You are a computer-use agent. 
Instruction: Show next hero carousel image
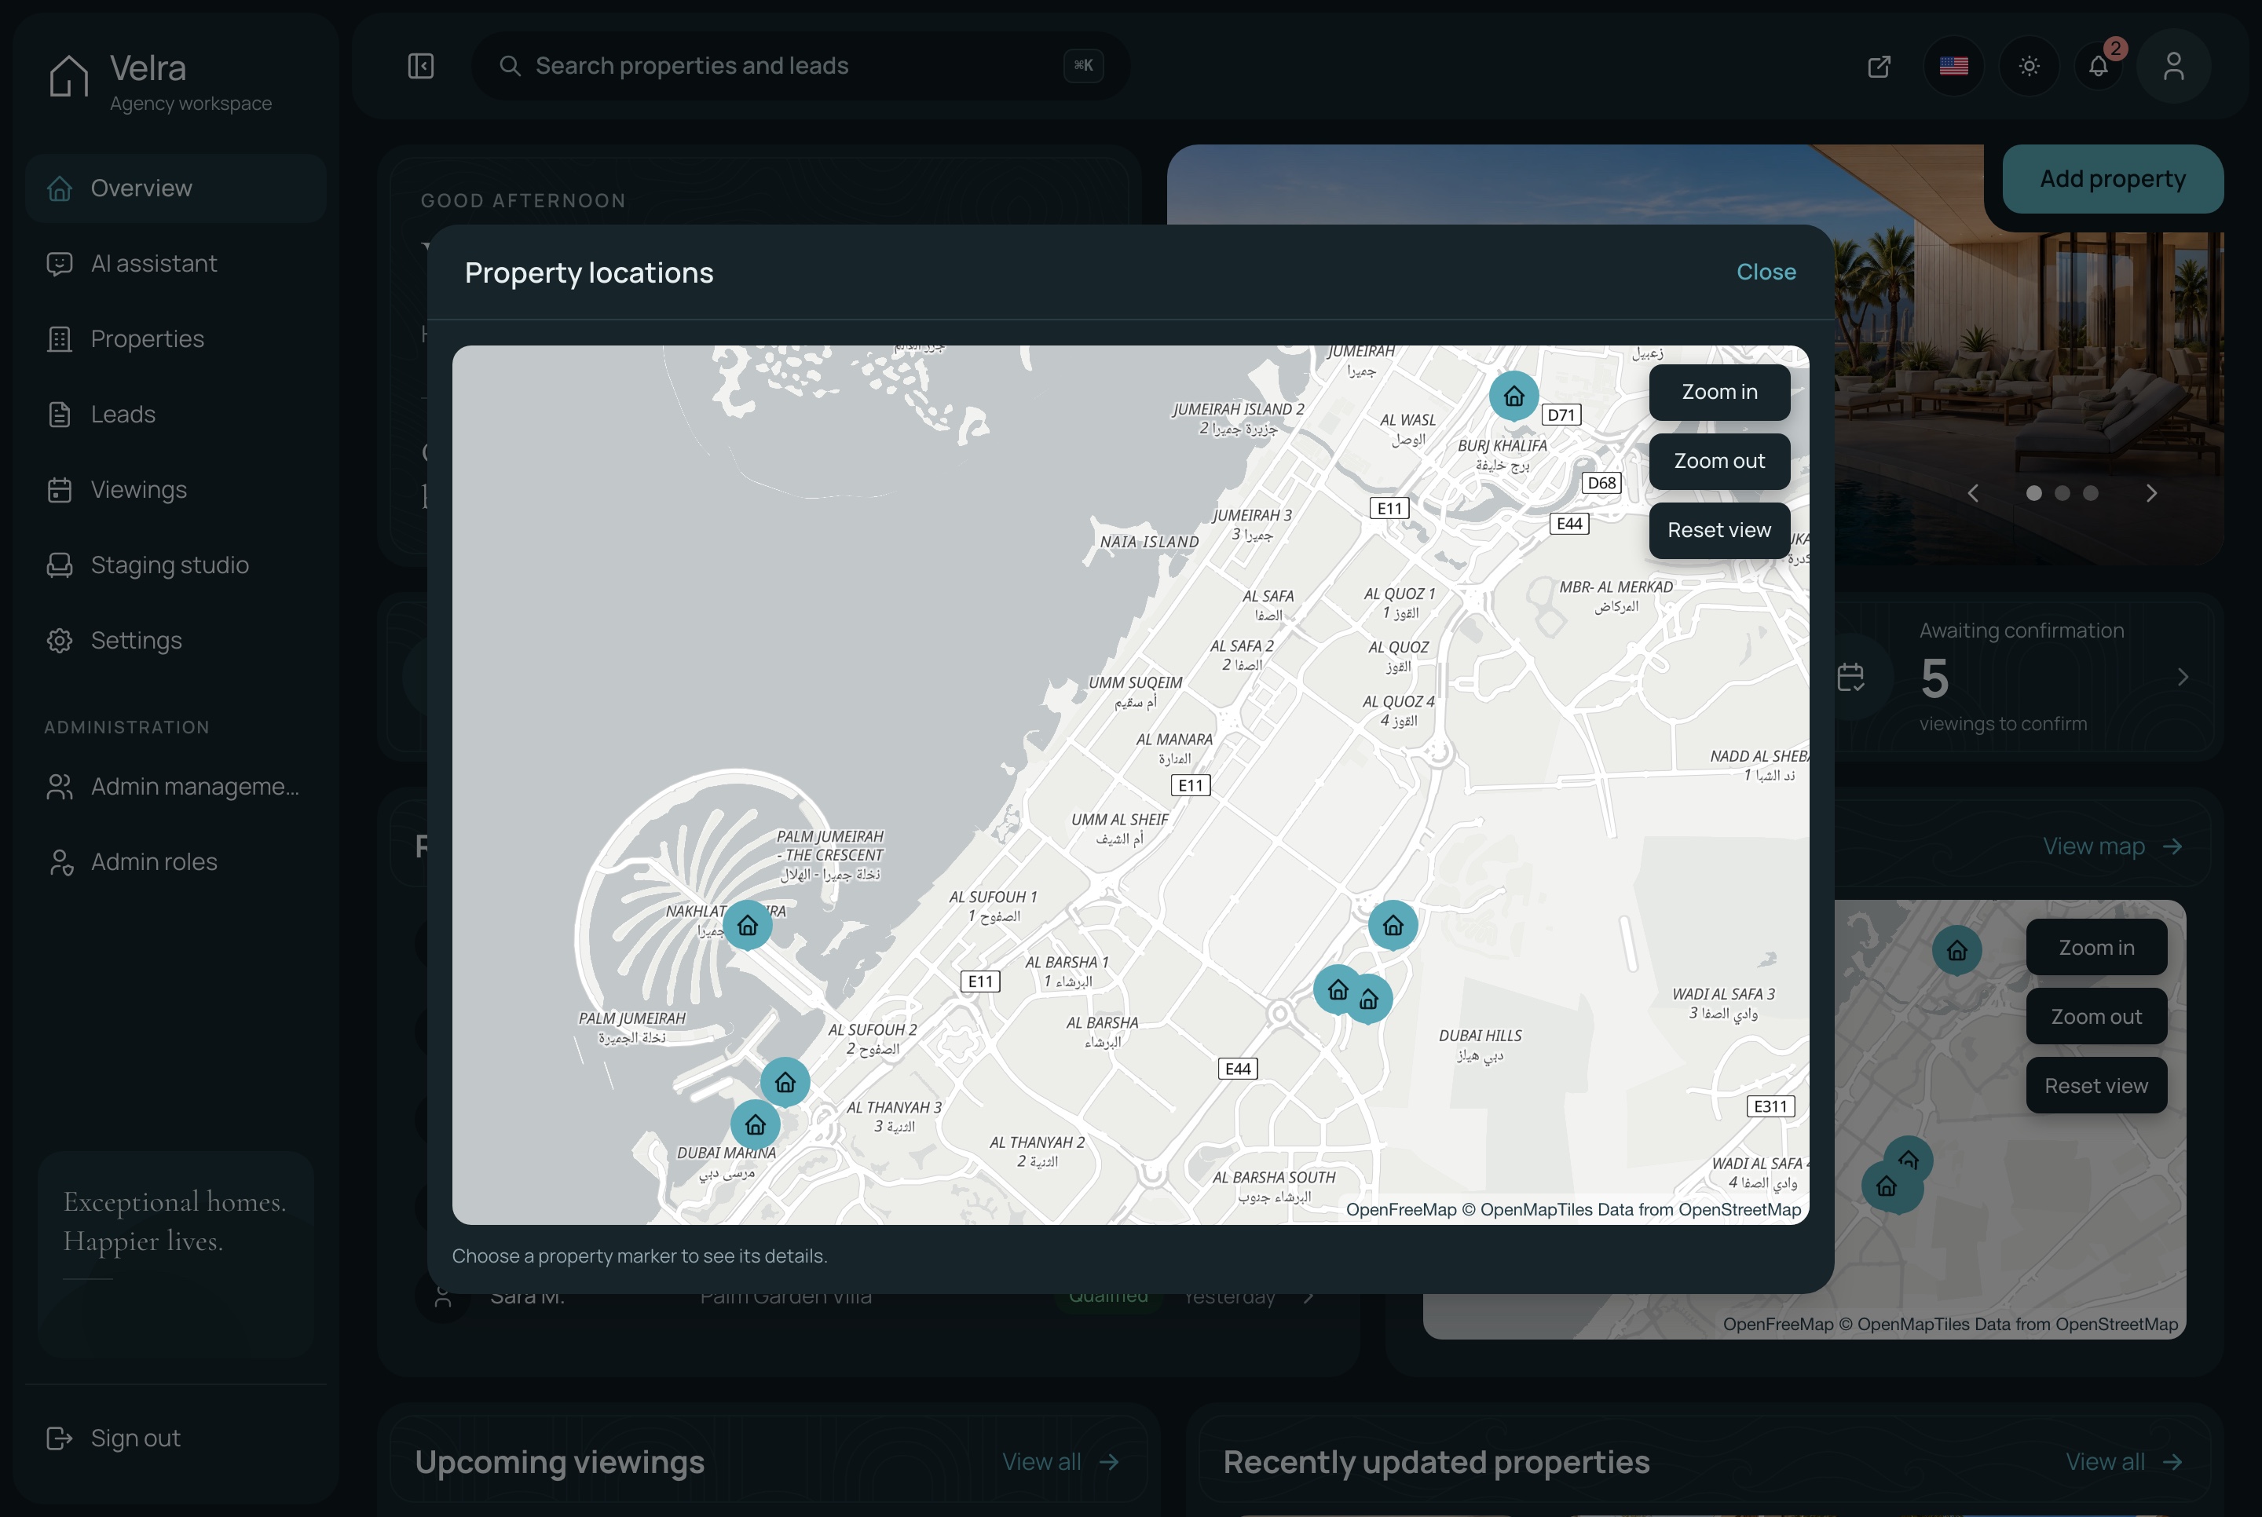(x=2150, y=493)
